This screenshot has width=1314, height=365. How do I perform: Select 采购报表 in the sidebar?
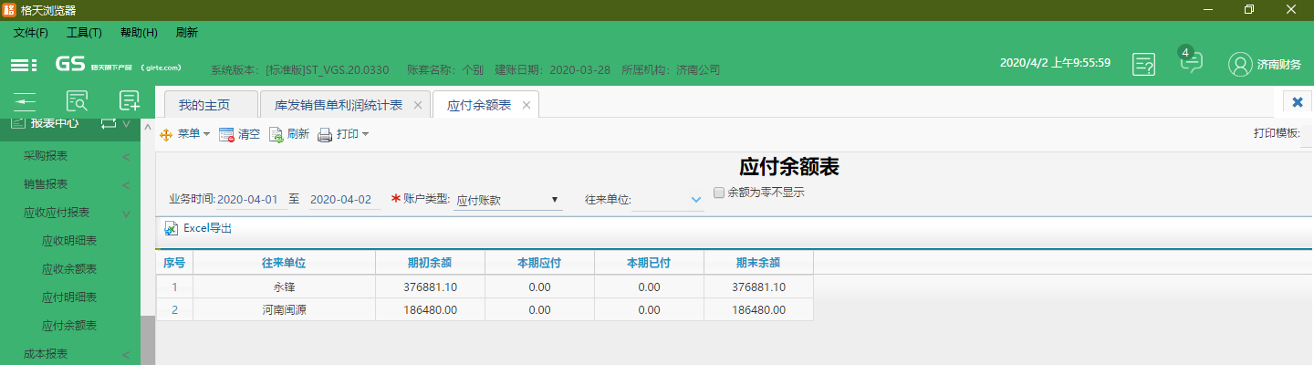point(46,156)
